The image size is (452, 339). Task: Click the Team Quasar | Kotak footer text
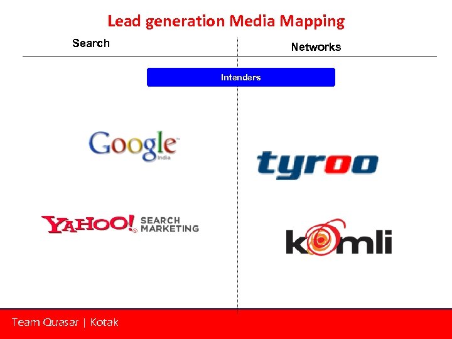(65, 322)
